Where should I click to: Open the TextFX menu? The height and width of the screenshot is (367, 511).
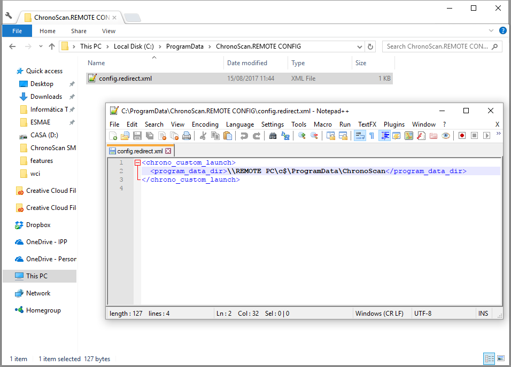tap(367, 124)
